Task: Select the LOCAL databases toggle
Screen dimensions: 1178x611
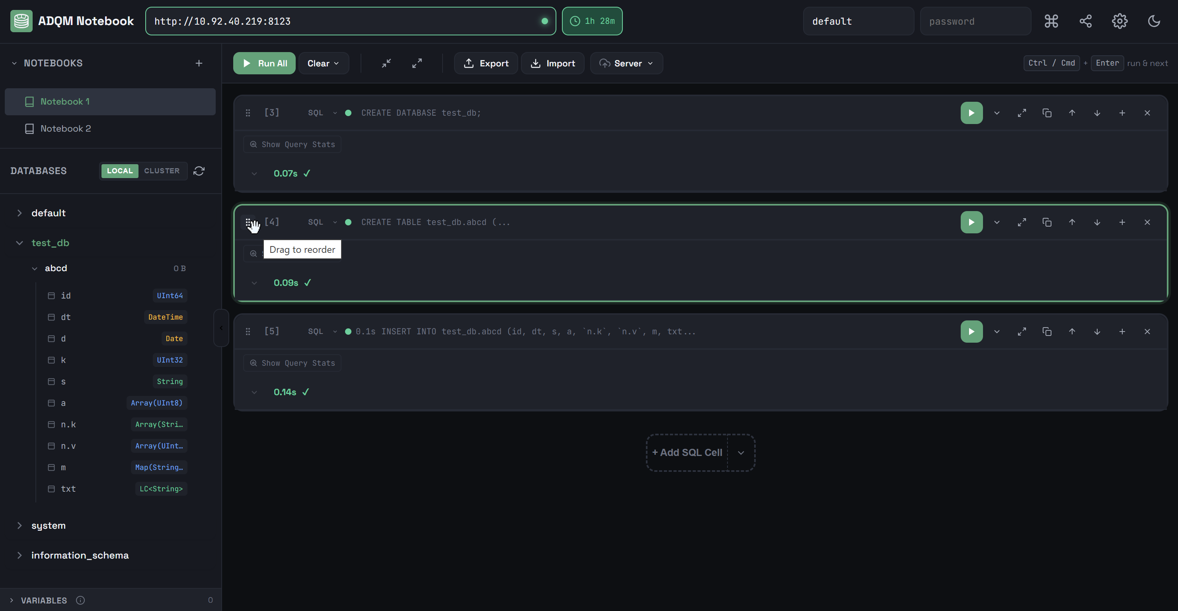Action: [120, 171]
